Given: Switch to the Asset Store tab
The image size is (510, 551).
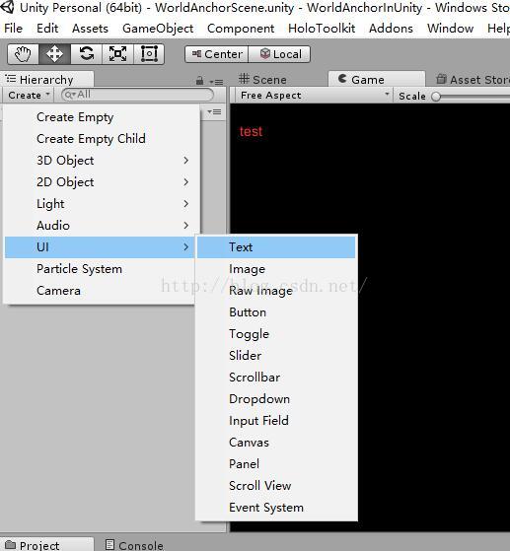Looking at the screenshot, I should point(474,80).
